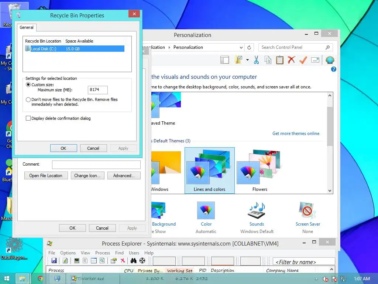Open the Users menu in Process Explorer

coord(134,253)
